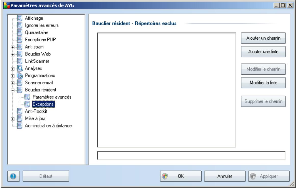
Task: Click the Supprimer le chemin button
Action: [263, 101]
